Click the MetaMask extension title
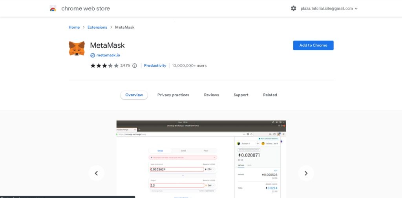This screenshot has height=198, width=402. click(107, 45)
